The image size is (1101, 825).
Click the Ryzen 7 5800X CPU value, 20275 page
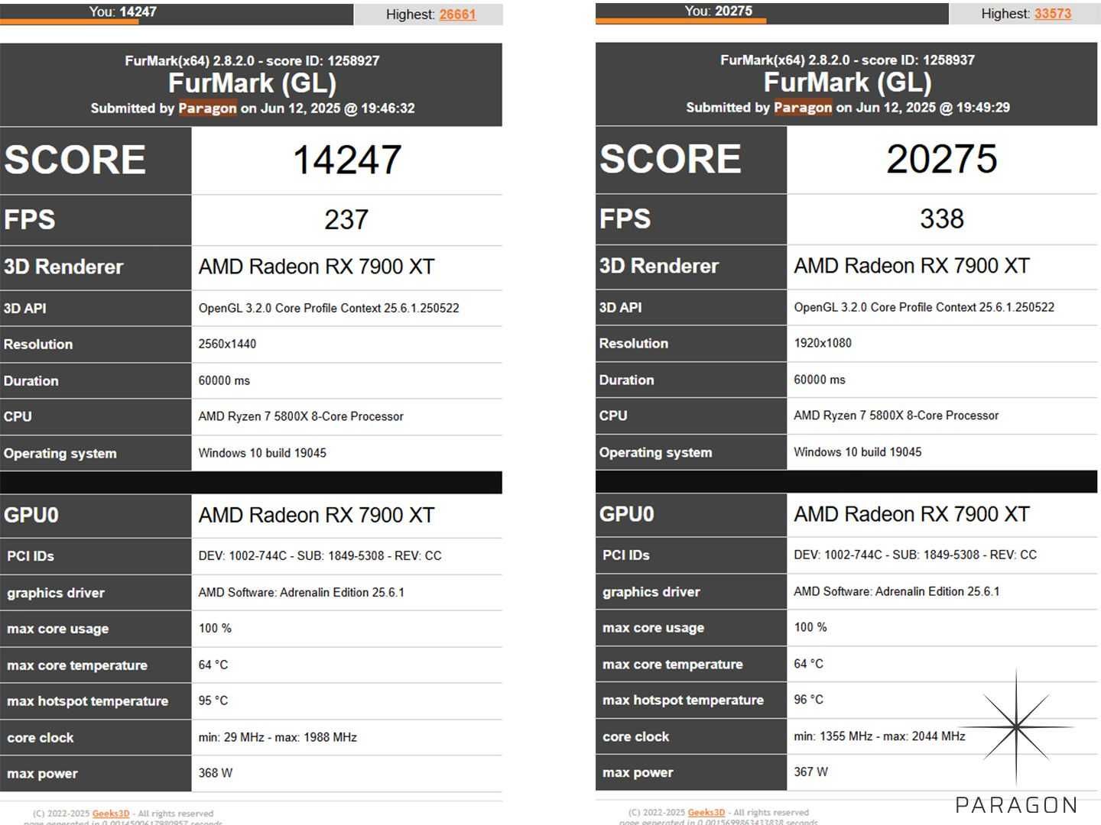896,416
